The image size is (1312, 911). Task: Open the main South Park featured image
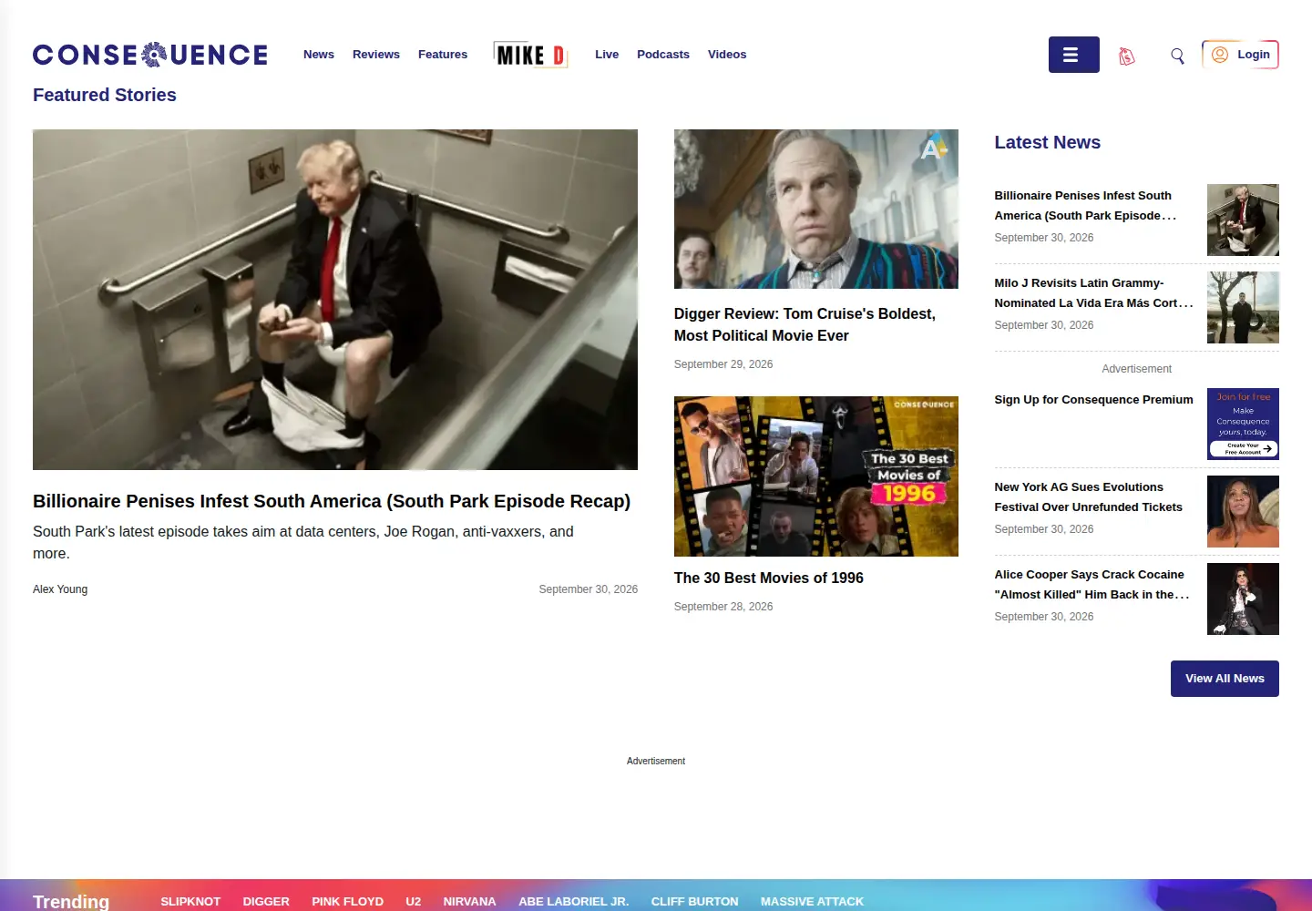click(335, 300)
